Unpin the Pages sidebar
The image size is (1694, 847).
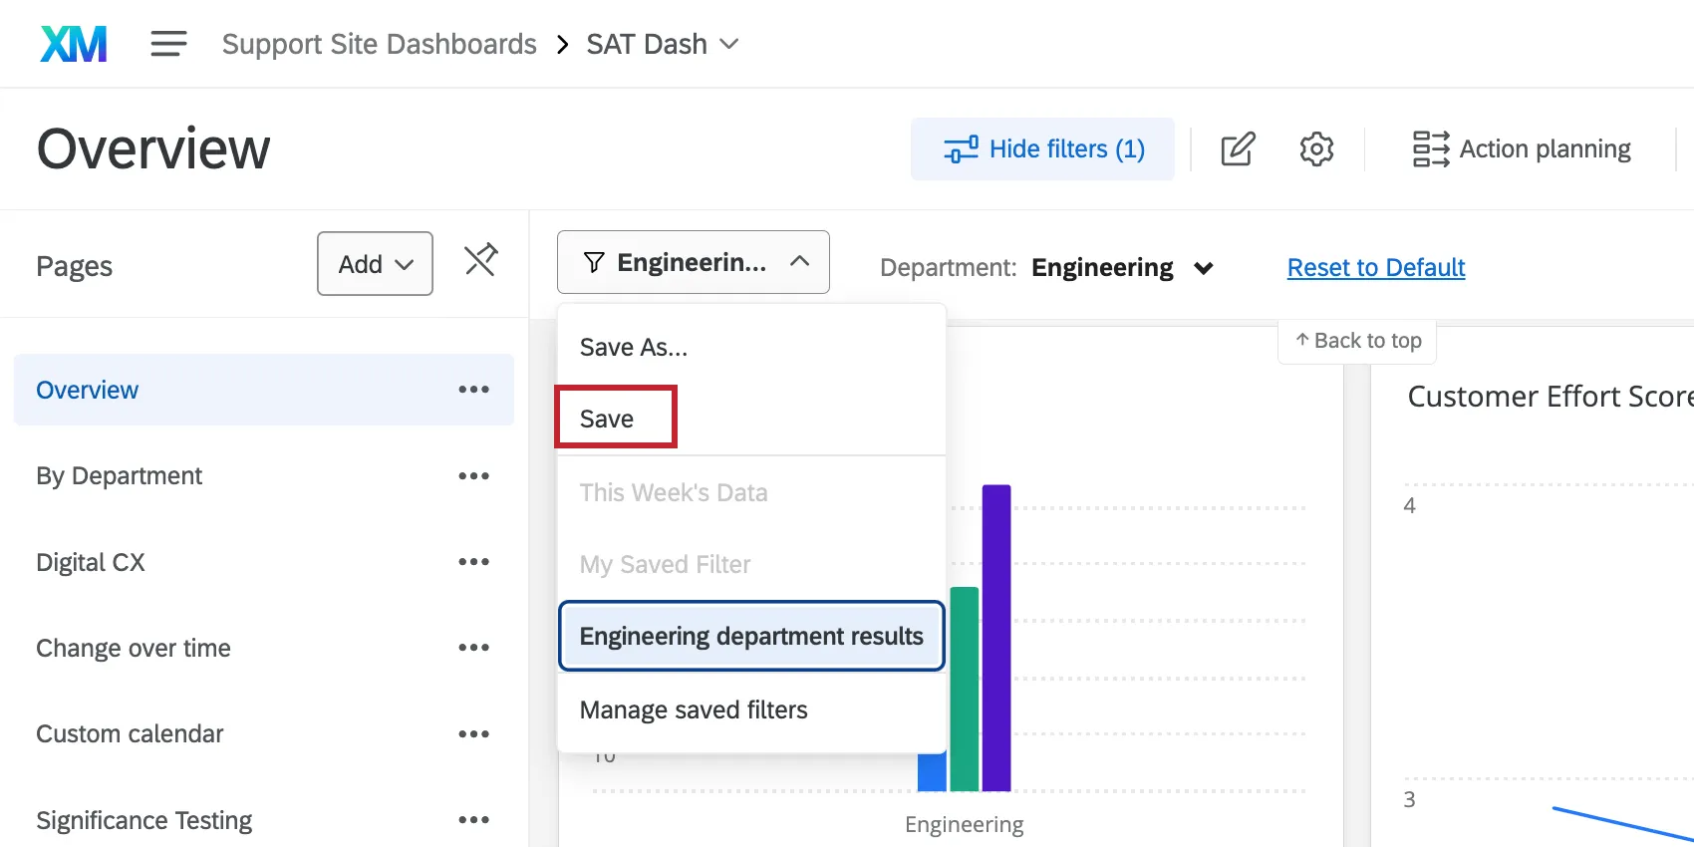point(480,261)
